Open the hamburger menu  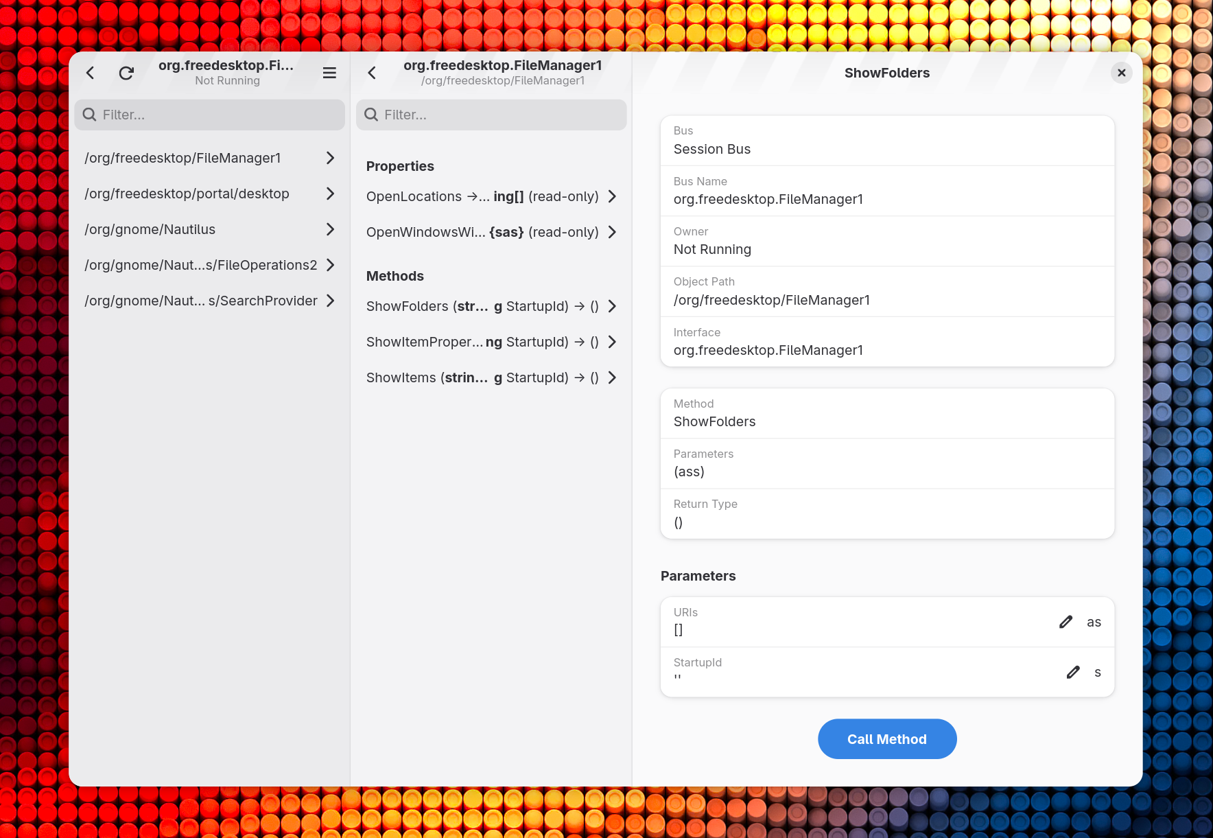tap(329, 73)
